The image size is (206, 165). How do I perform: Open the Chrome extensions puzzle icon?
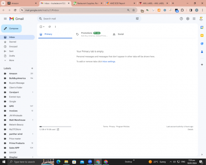point(182,10)
